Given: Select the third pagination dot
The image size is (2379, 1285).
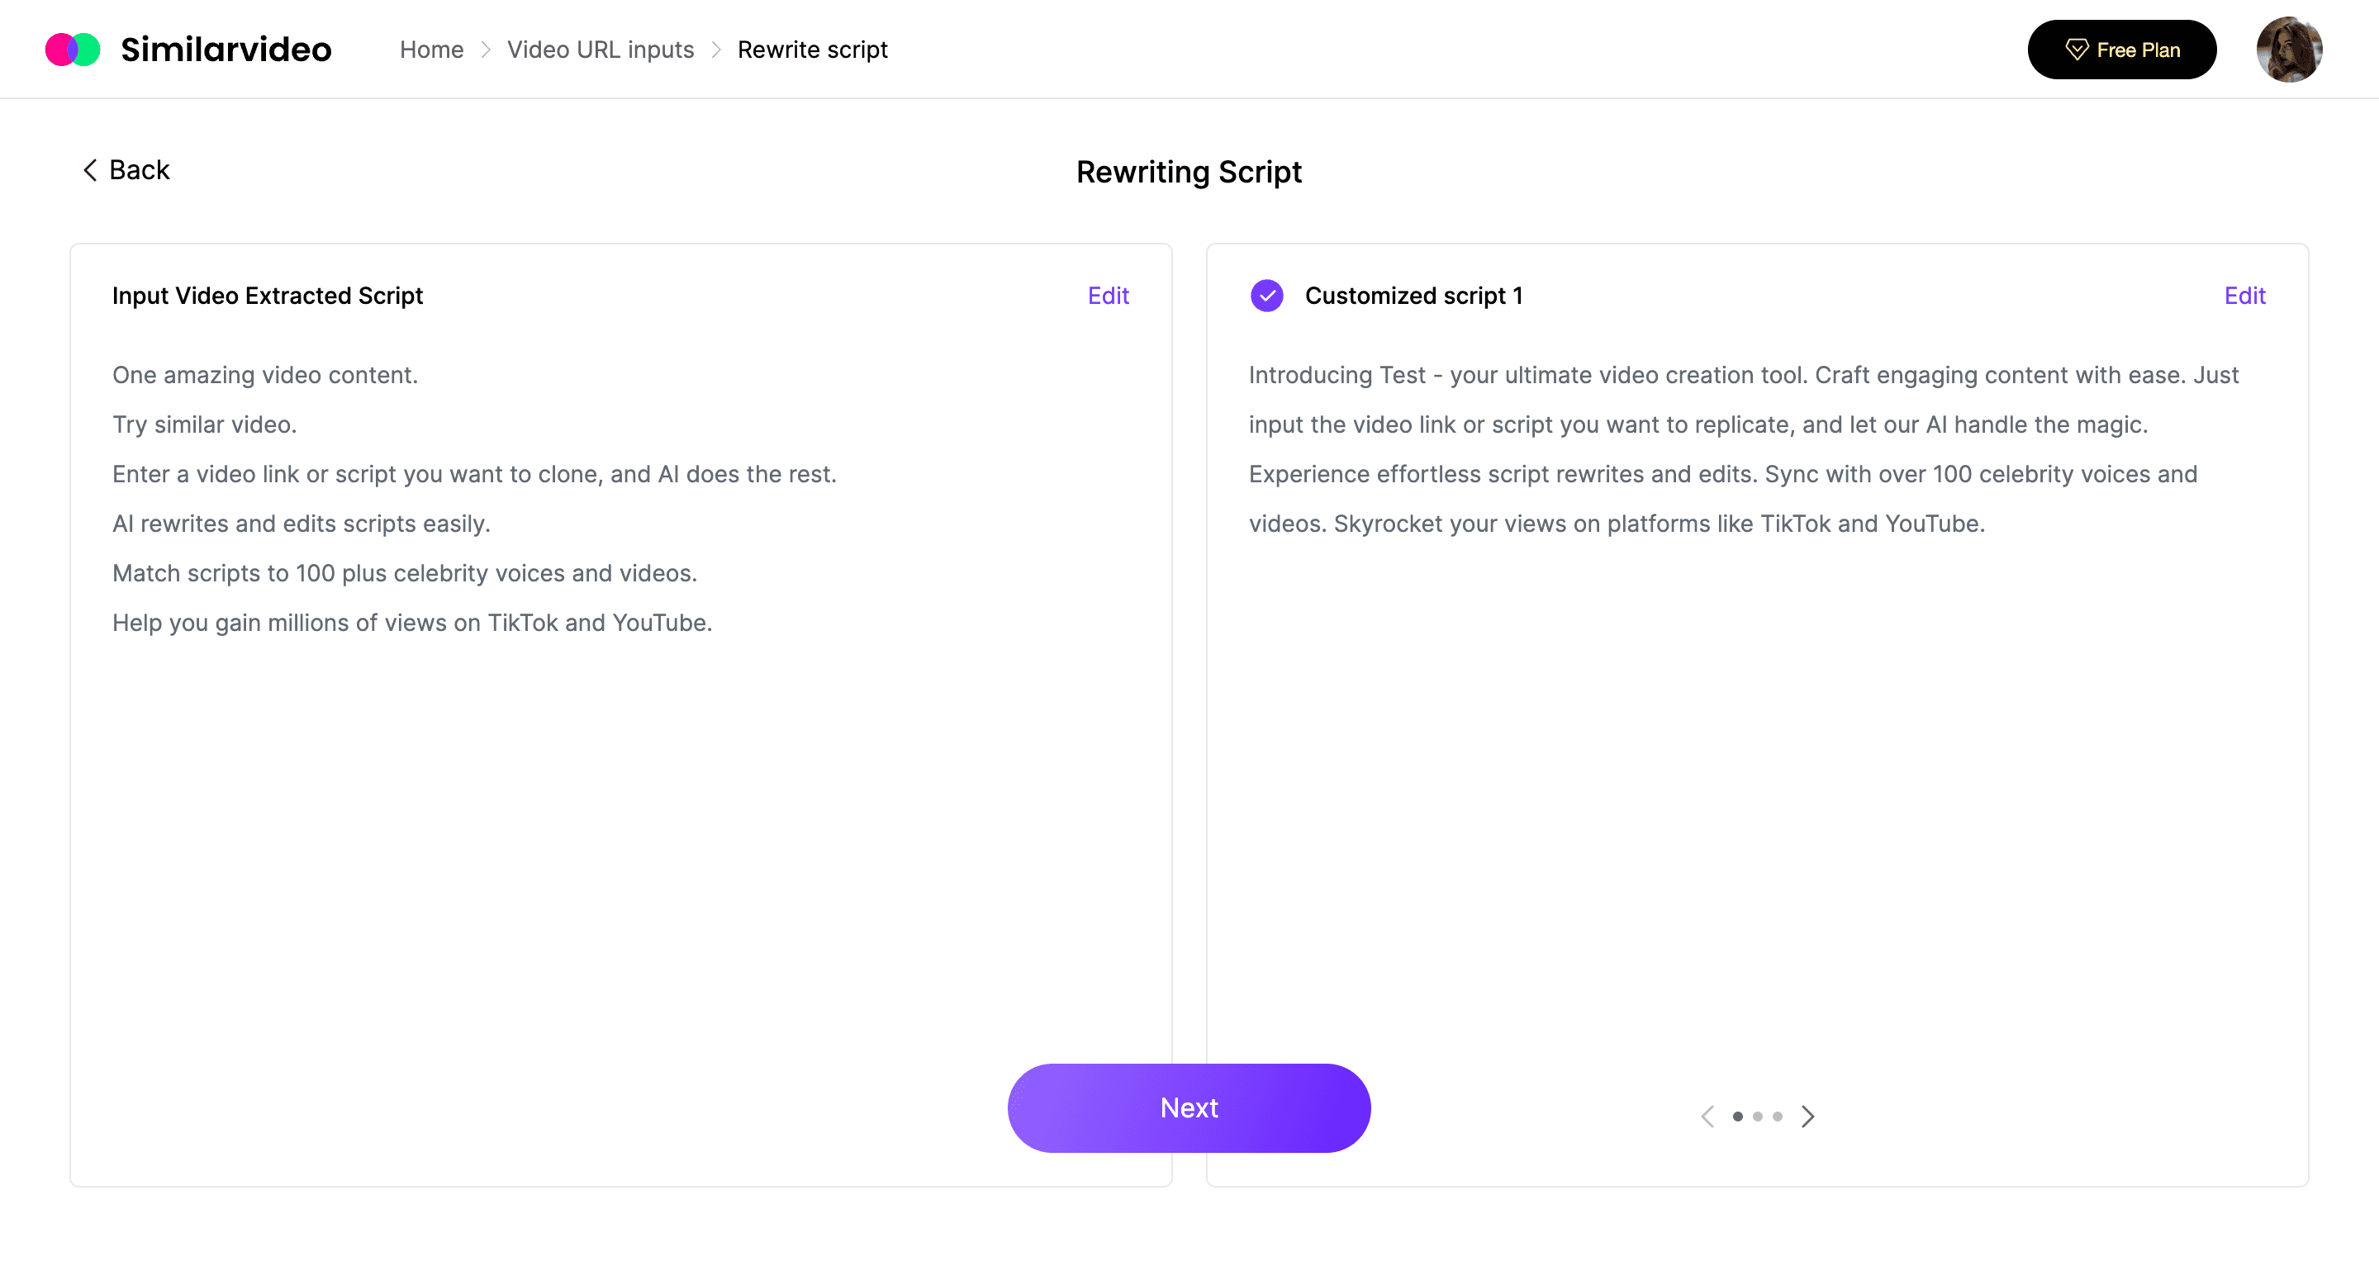Looking at the screenshot, I should click(x=1777, y=1116).
